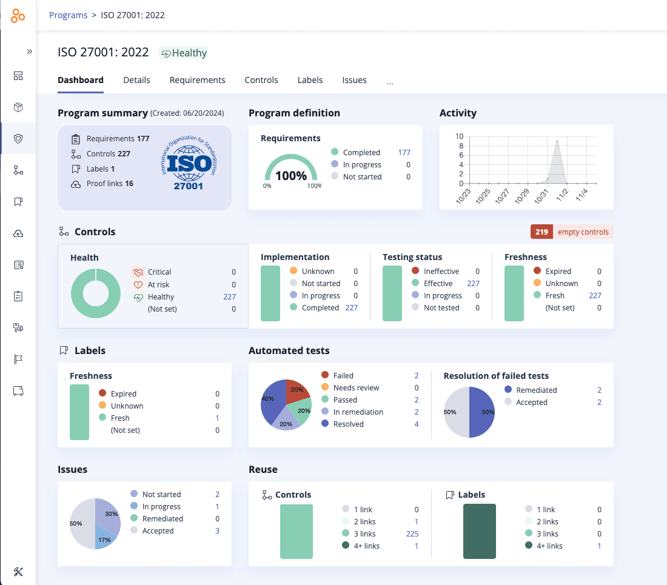Open the wrench tools icon at sidebar bottom
Image resolution: width=667 pixels, height=585 pixels.
coord(18,572)
